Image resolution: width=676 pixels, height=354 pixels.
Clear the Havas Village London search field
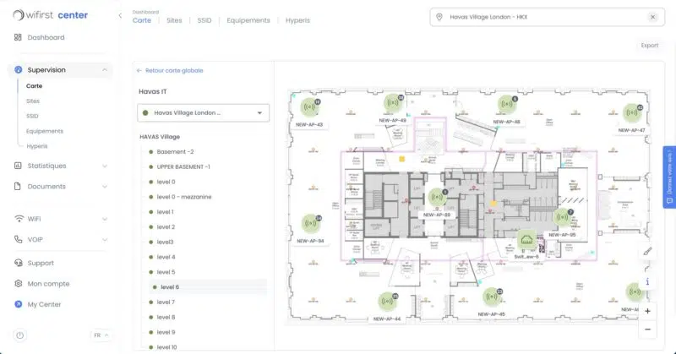[652, 17]
